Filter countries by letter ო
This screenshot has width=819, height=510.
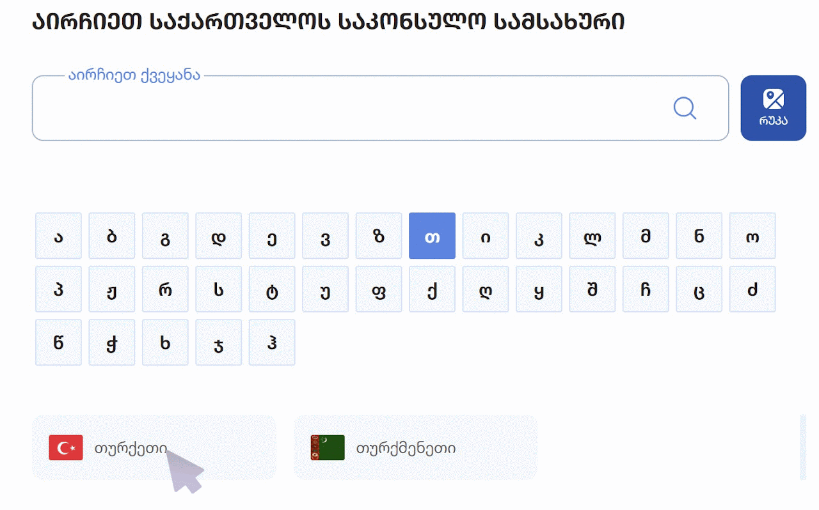point(752,236)
